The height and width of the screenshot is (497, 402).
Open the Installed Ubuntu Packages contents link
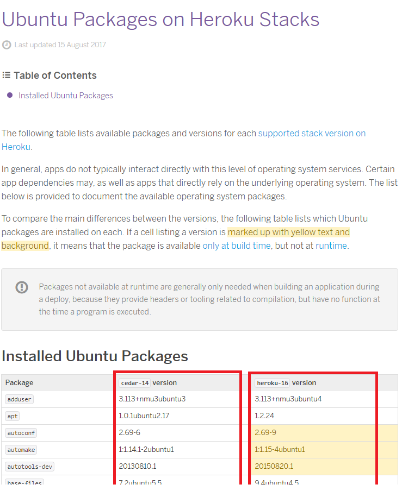[x=66, y=96]
